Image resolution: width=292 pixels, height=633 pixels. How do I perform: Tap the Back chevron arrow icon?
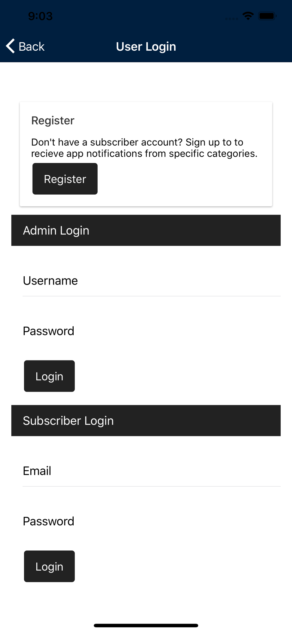pos(10,46)
